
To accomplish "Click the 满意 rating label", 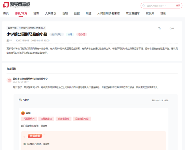I will [28, 113].
